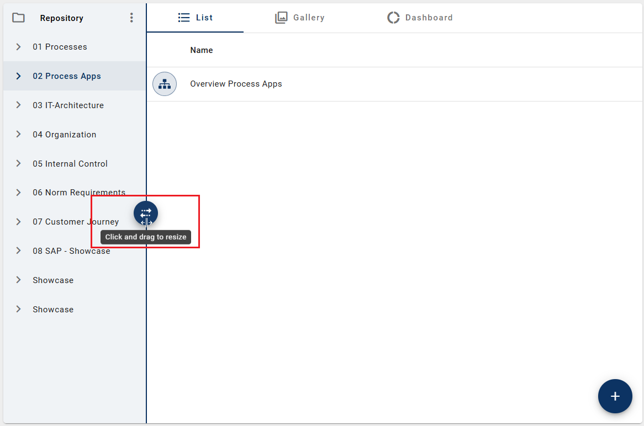
Task: Click the Name column header
Action: tap(201, 50)
